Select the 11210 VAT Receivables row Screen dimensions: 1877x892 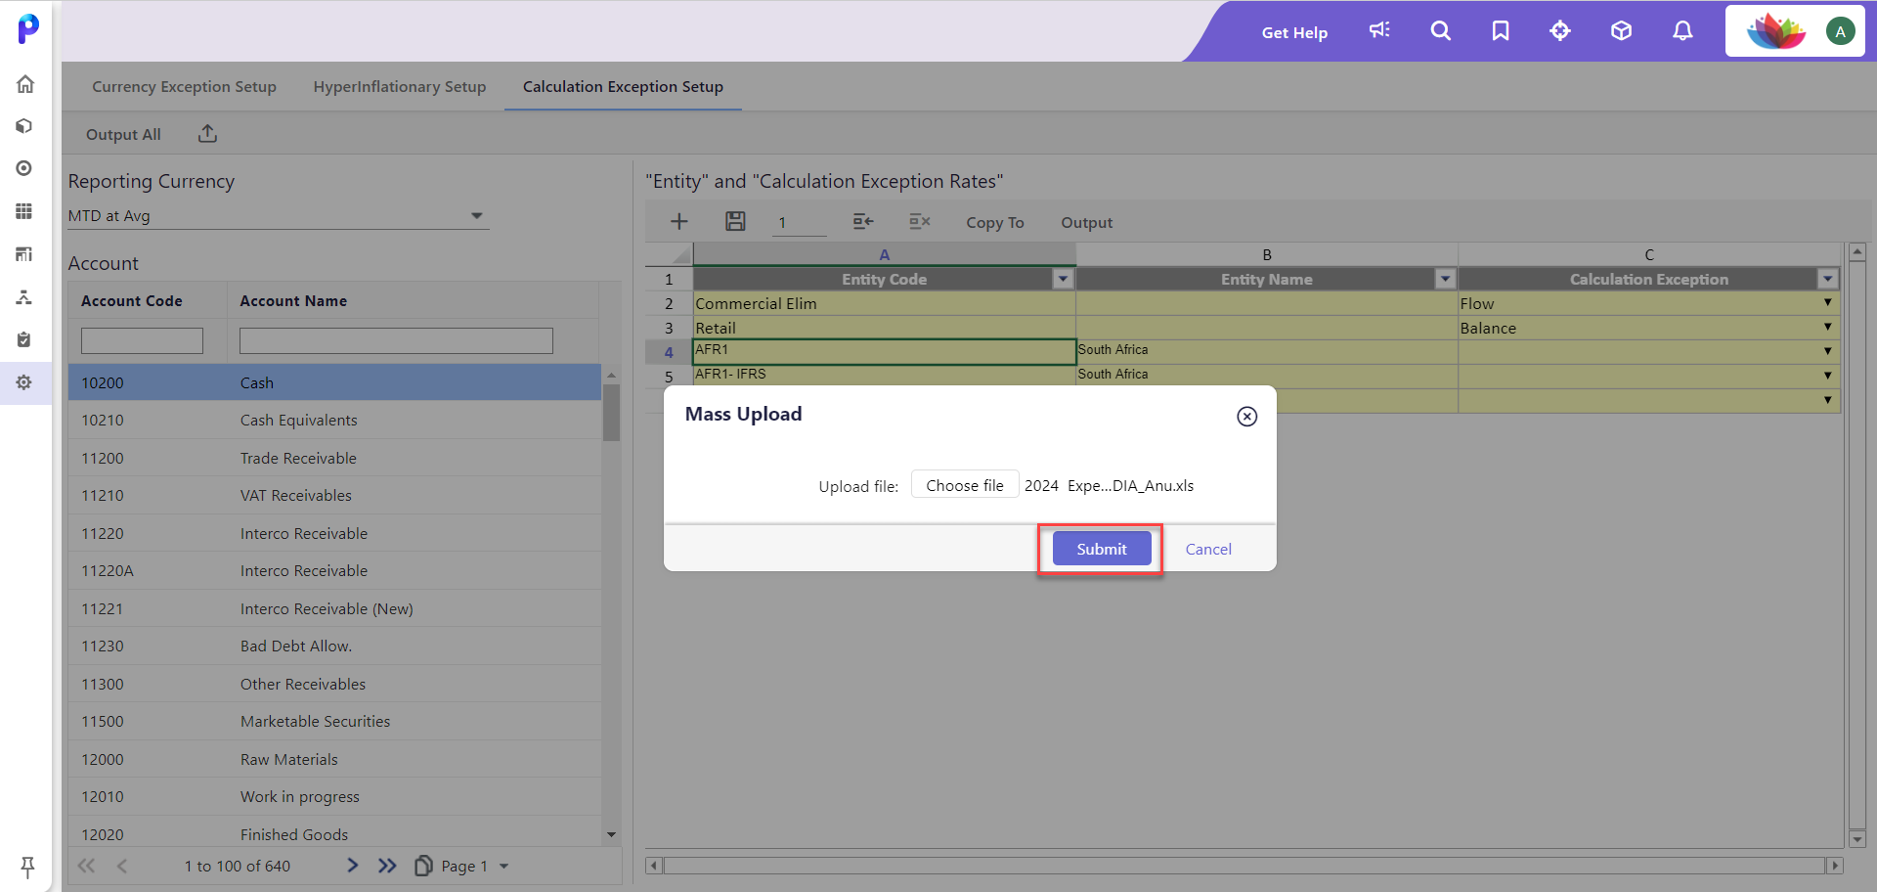click(x=334, y=495)
